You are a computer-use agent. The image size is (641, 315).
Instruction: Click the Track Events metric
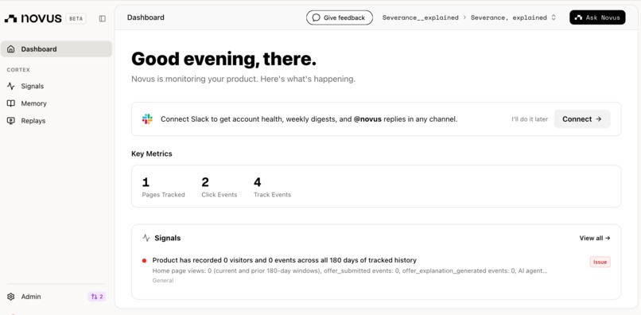272,188
